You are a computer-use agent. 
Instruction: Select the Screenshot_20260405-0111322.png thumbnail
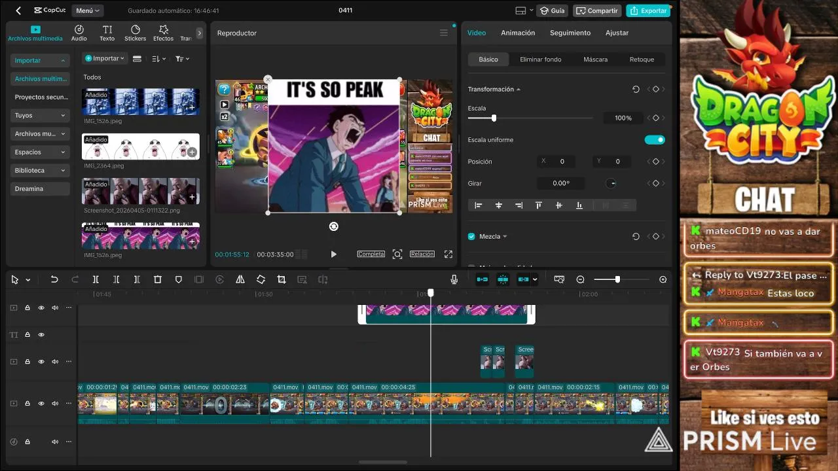coord(141,191)
